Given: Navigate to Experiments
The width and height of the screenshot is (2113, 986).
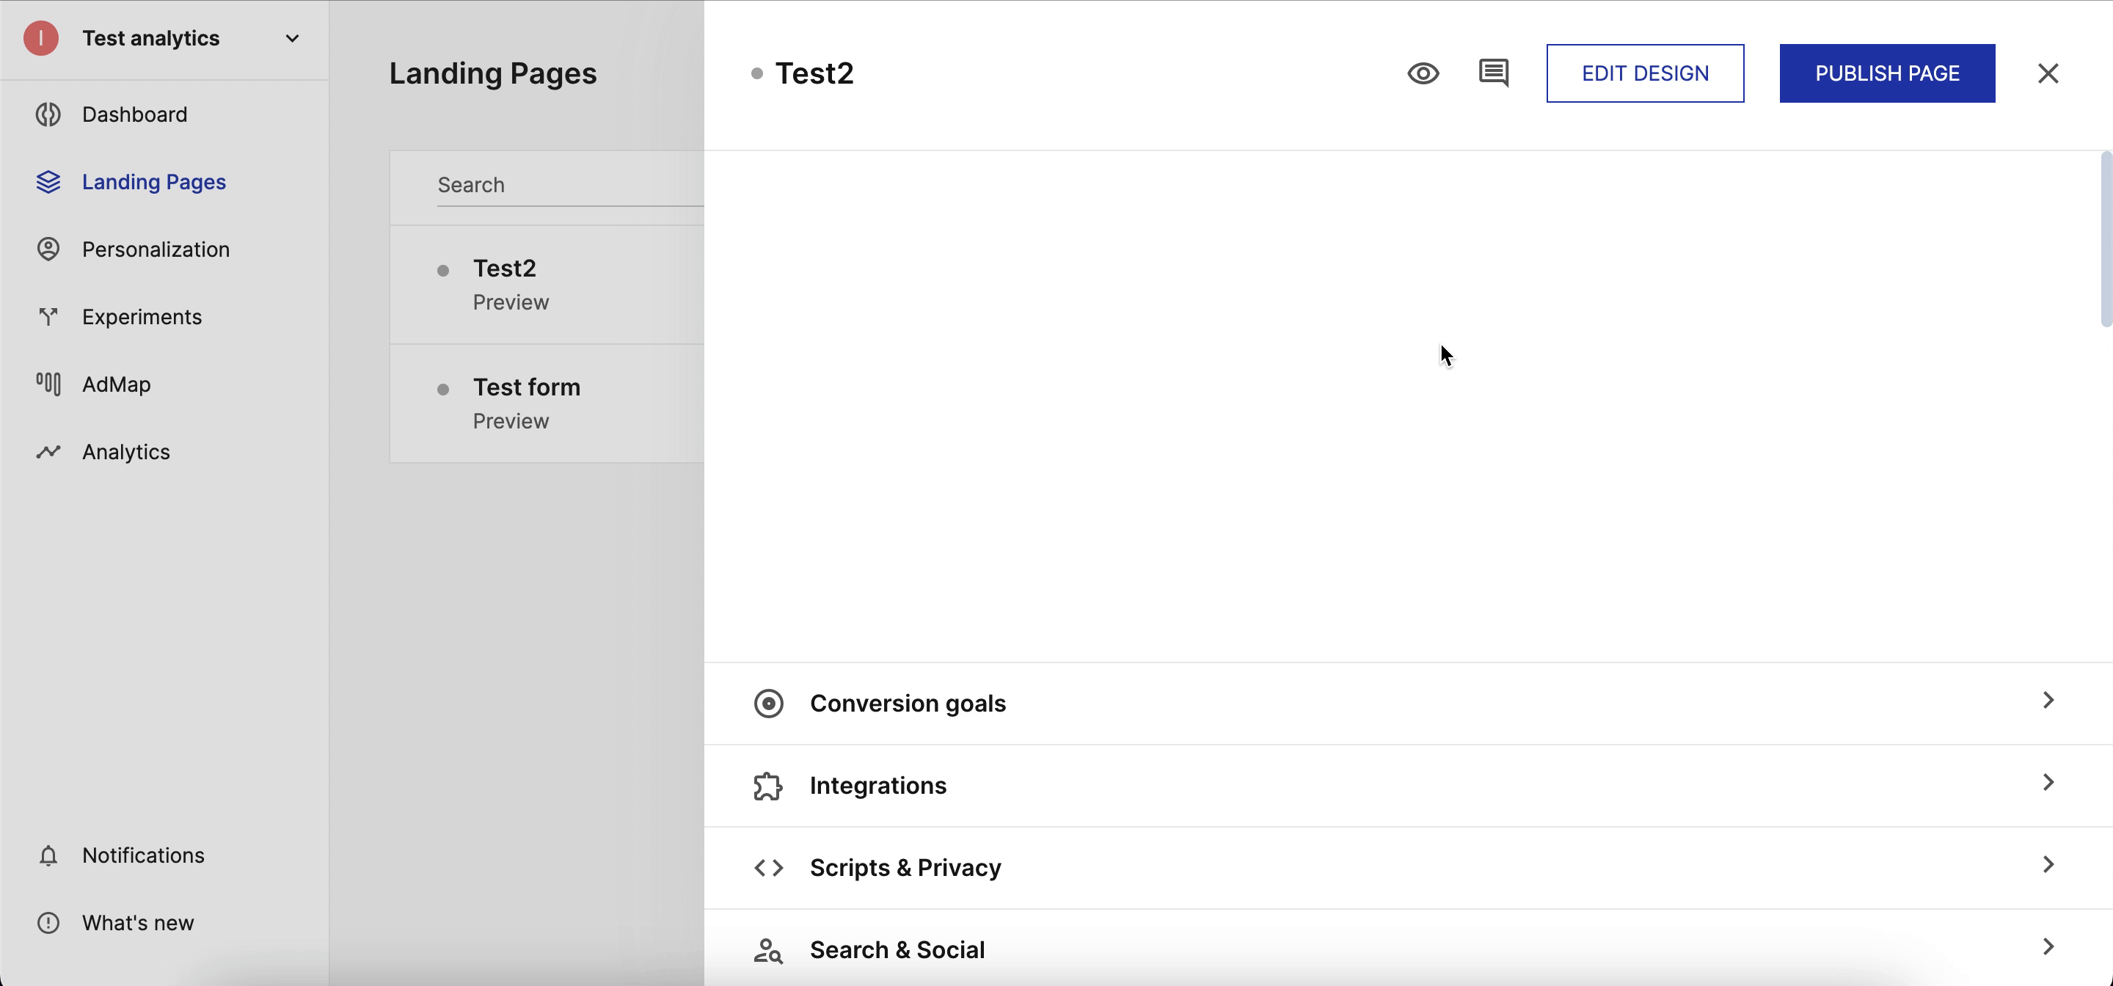Looking at the screenshot, I should click(142, 317).
